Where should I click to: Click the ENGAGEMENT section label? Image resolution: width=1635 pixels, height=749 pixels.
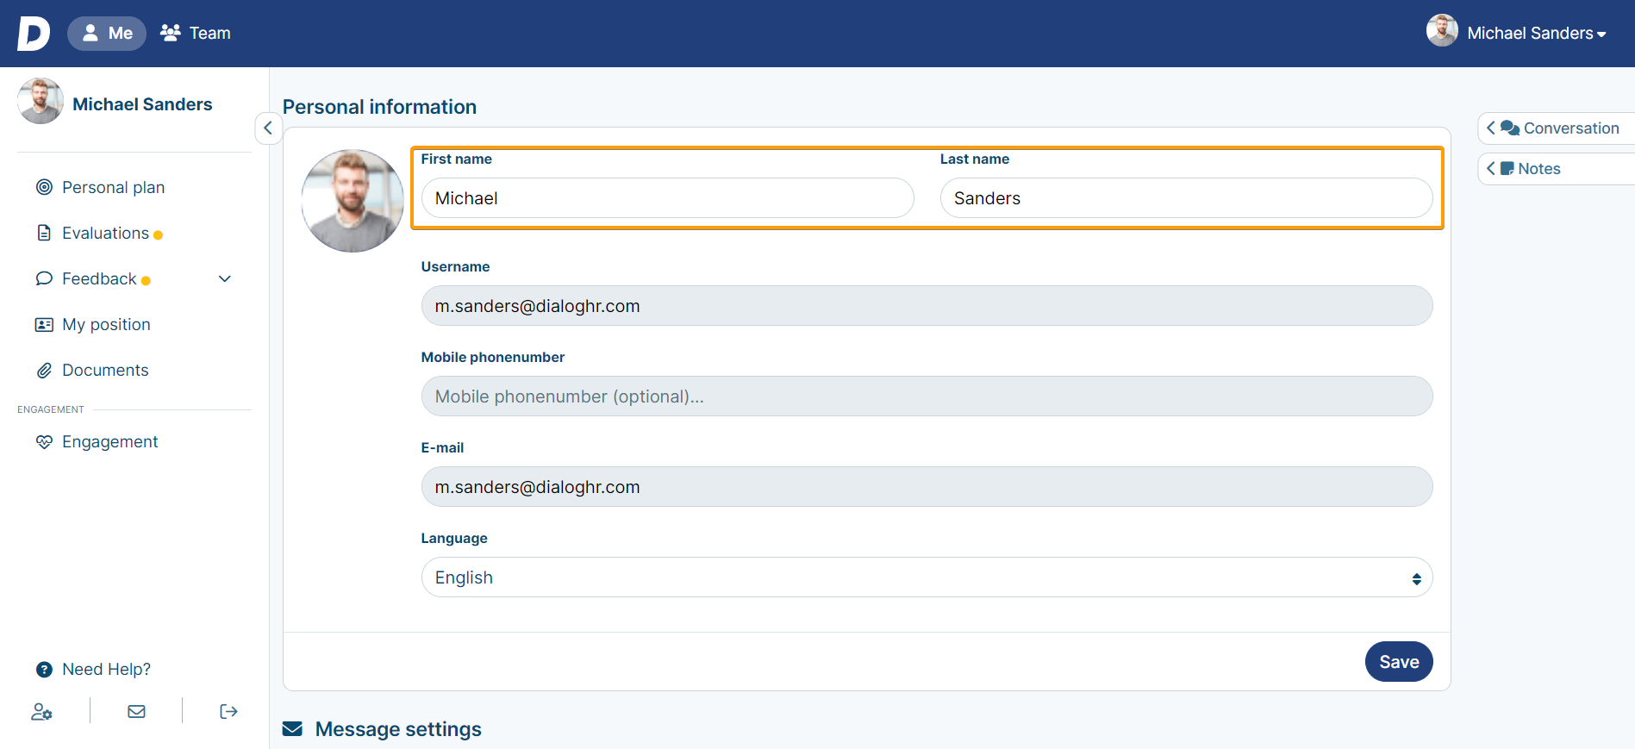(51, 409)
